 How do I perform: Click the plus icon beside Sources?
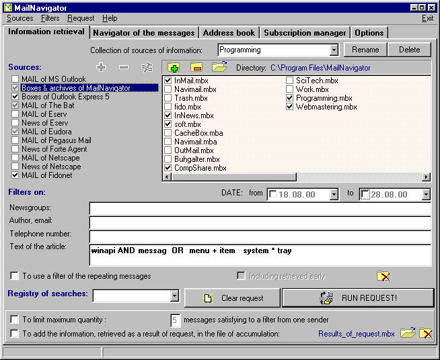[102, 67]
